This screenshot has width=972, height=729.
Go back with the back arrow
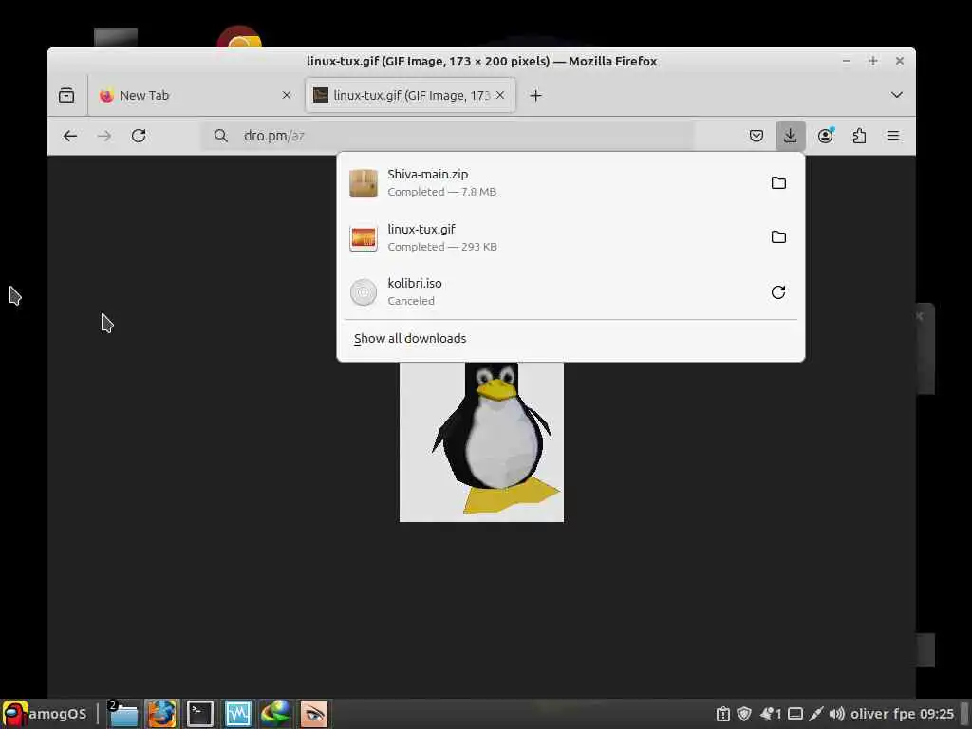click(x=70, y=136)
